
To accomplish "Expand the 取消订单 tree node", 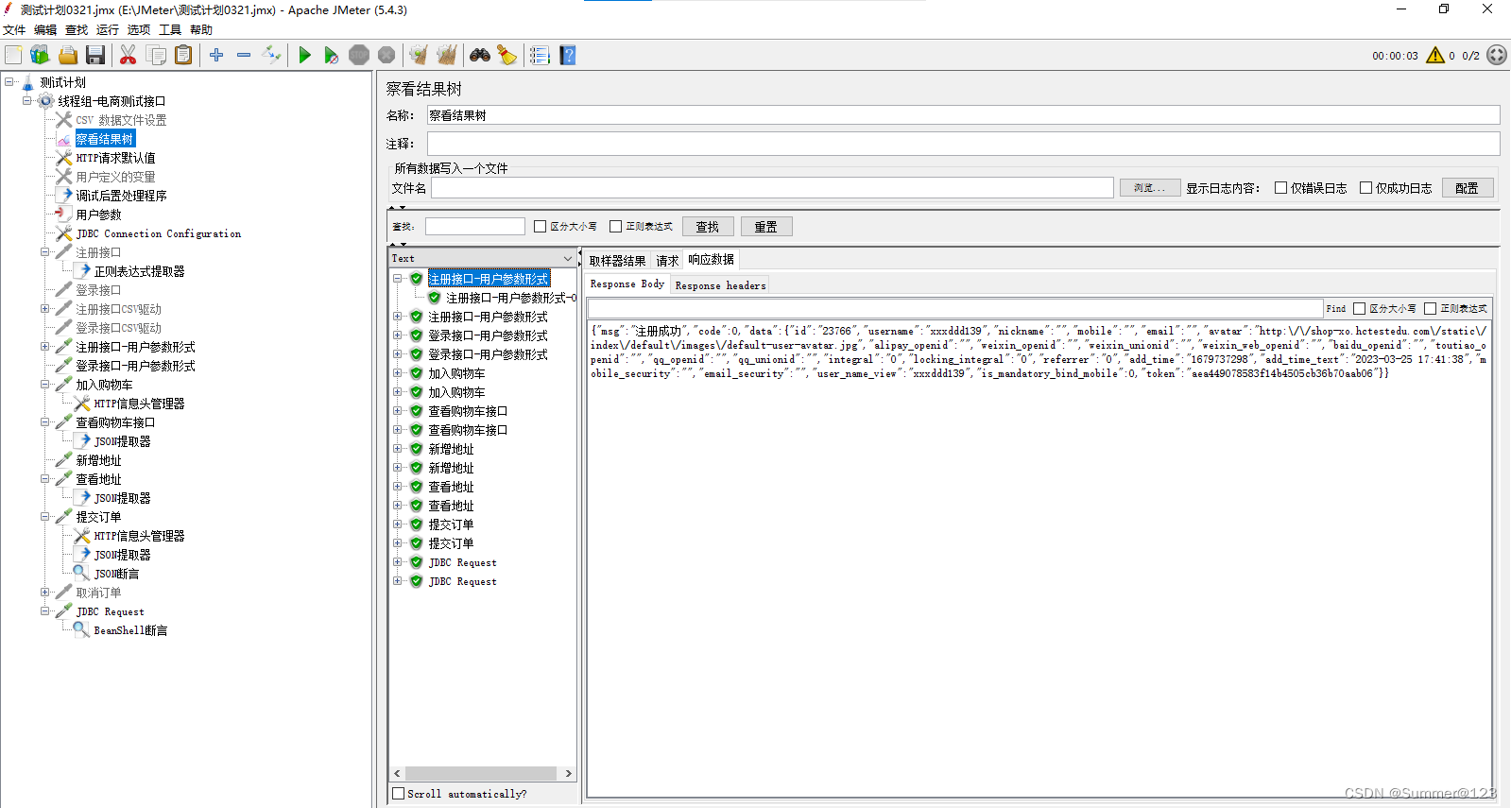I will click(45, 593).
